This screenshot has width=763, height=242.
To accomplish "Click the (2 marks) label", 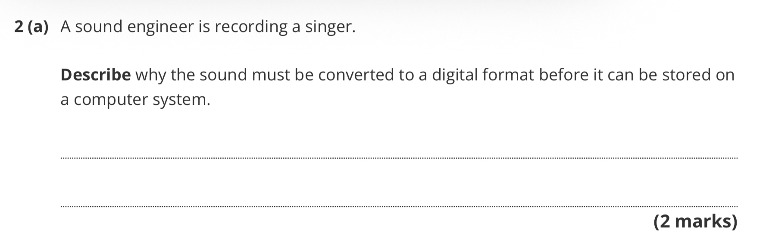I will click(696, 221).
